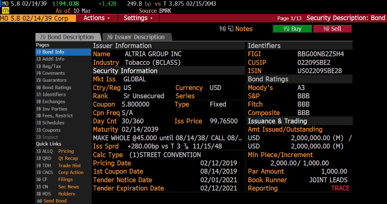Open Identifiers page in sidebar

click(51, 94)
